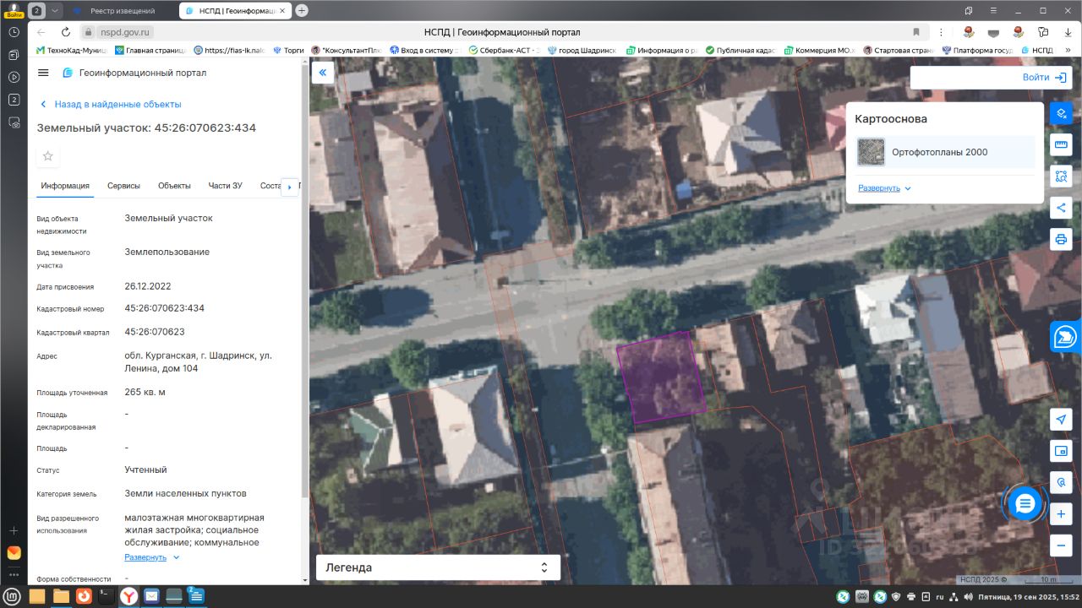Click the date value 26.12.2022
This screenshot has height=608, width=1082.
[x=148, y=286]
